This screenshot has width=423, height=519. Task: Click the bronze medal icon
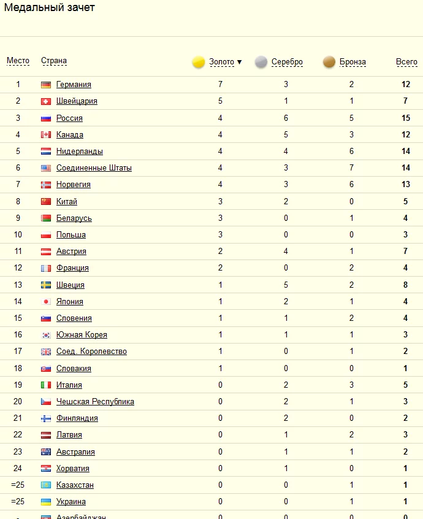coord(329,62)
